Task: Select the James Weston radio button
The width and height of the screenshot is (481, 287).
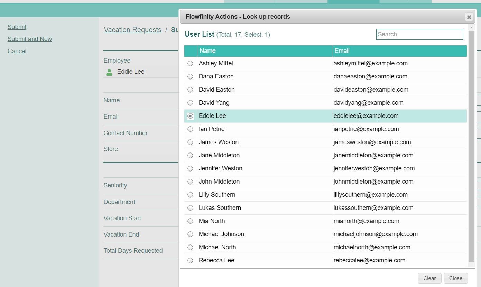Action: pos(190,142)
